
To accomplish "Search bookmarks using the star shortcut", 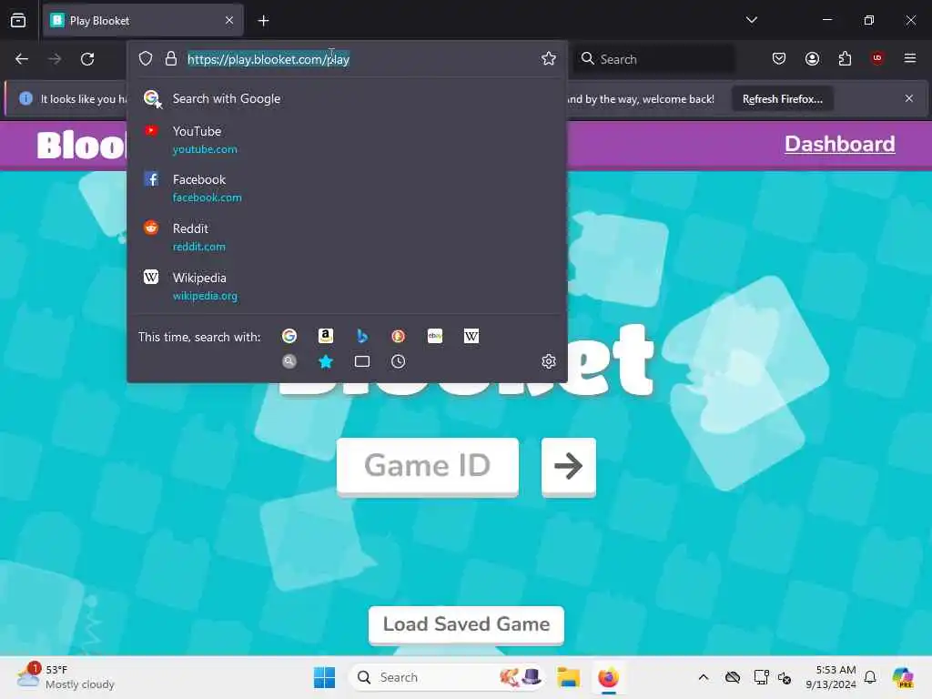I will click(x=326, y=361).
